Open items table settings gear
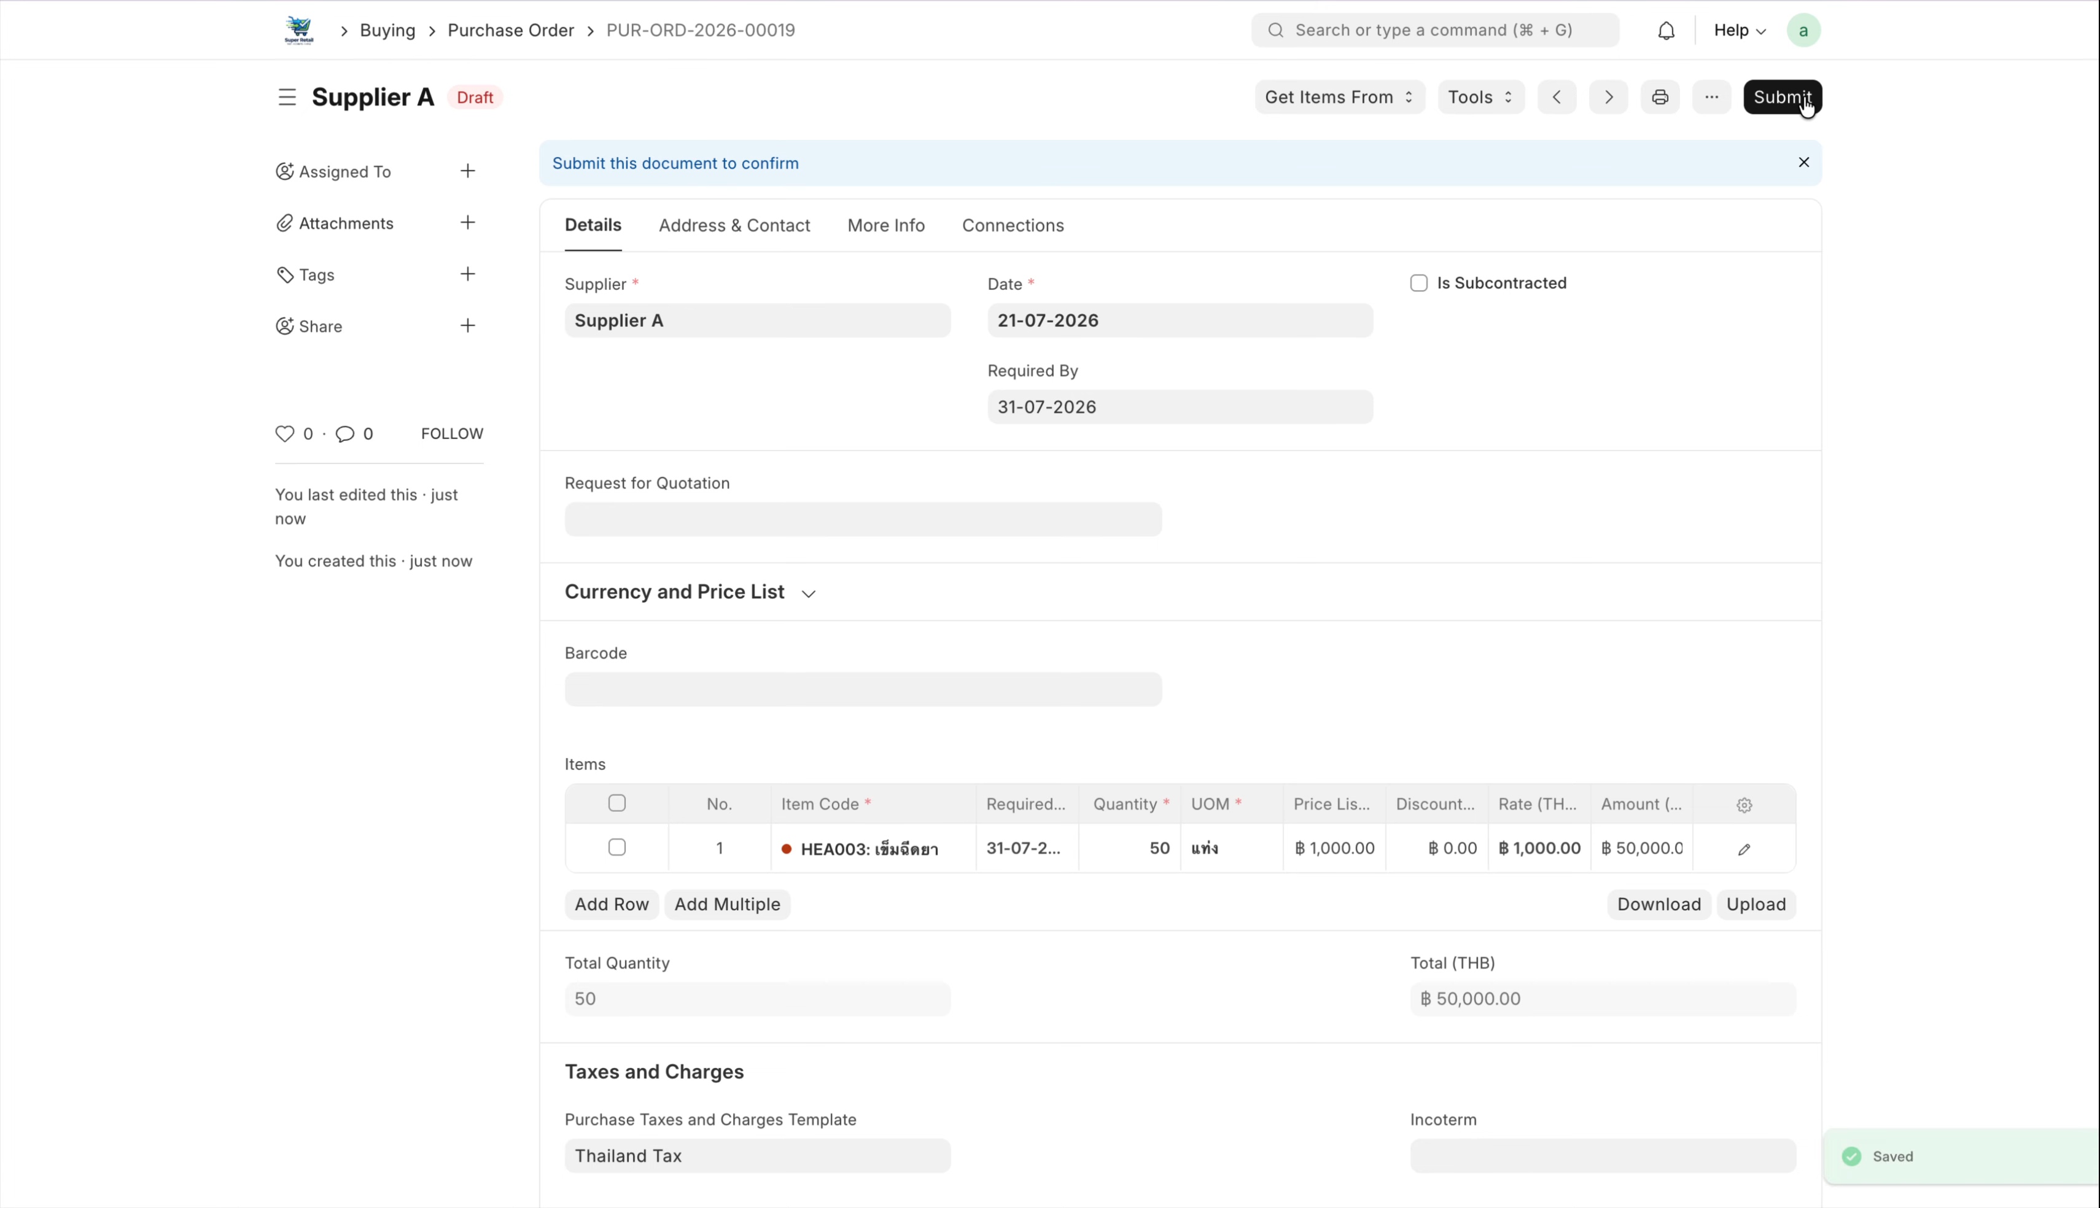The width and height of the screenshot is (2100, 1208). (1744, 805)
